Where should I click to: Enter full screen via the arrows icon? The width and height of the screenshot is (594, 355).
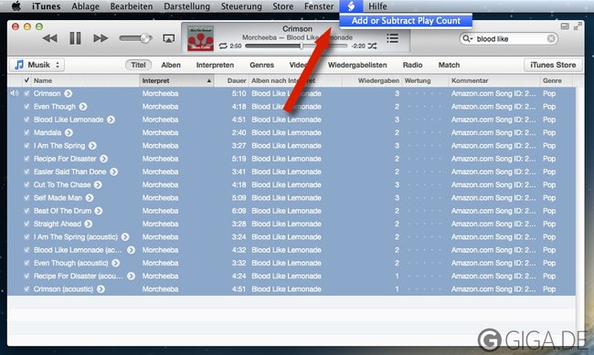[x=578, y=26]
